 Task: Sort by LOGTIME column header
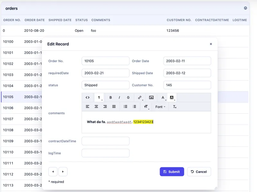pyautogui.click(x=240, y=20)
